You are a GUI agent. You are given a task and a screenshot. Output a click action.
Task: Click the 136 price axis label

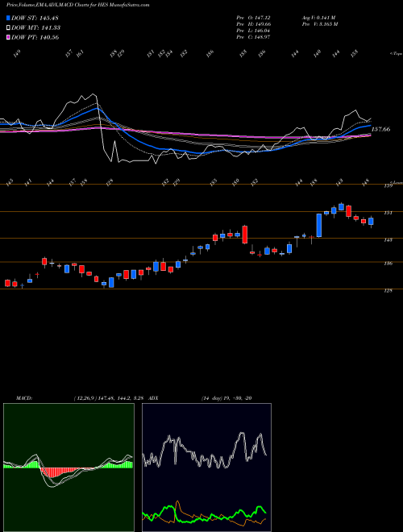[x=388, y=264]
